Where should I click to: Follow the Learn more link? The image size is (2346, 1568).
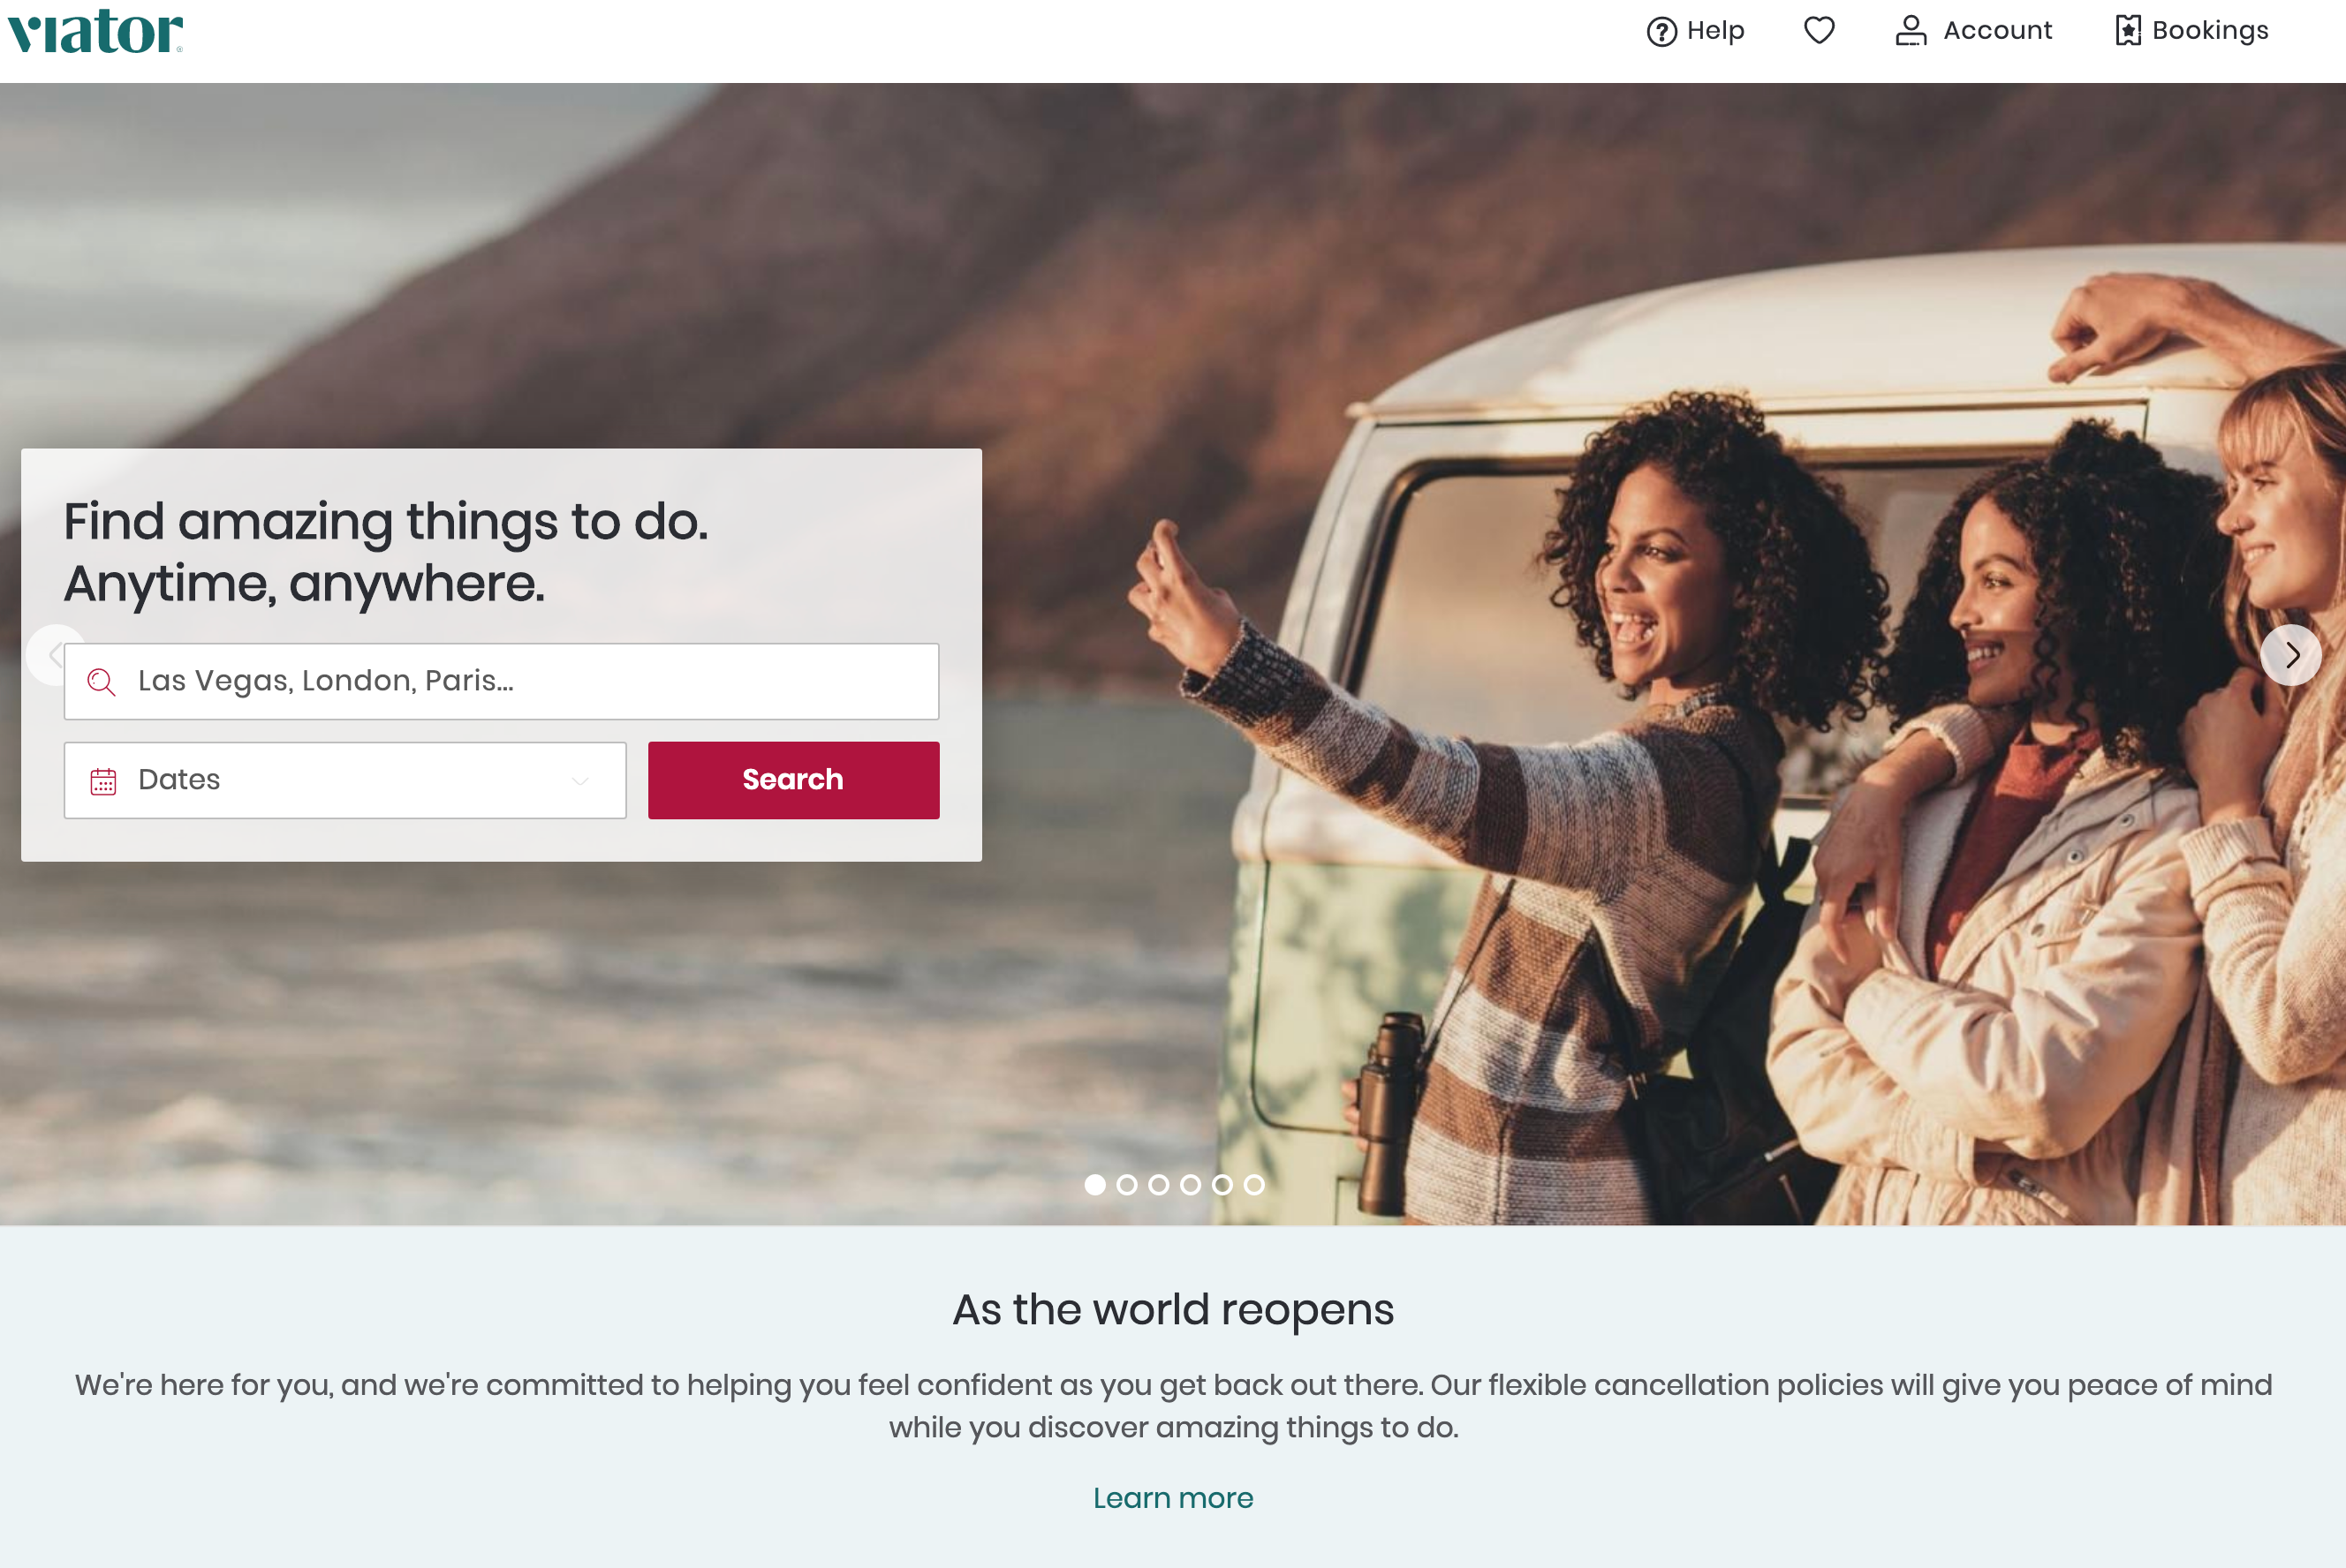click(1172, 1498)
